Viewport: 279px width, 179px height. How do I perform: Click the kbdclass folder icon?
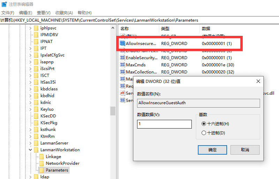tap(36, 89)
